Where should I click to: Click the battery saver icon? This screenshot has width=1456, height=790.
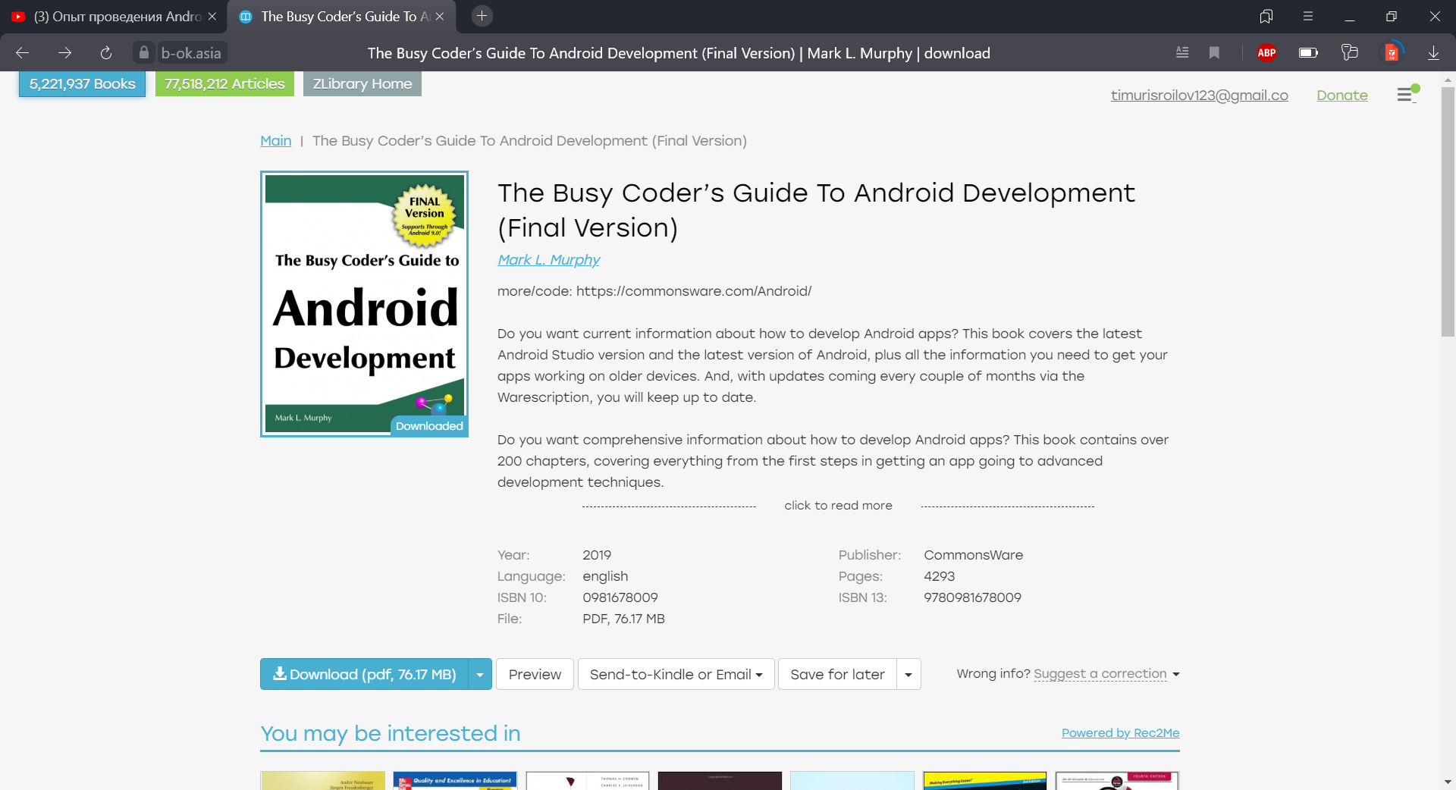(1308, 52)
